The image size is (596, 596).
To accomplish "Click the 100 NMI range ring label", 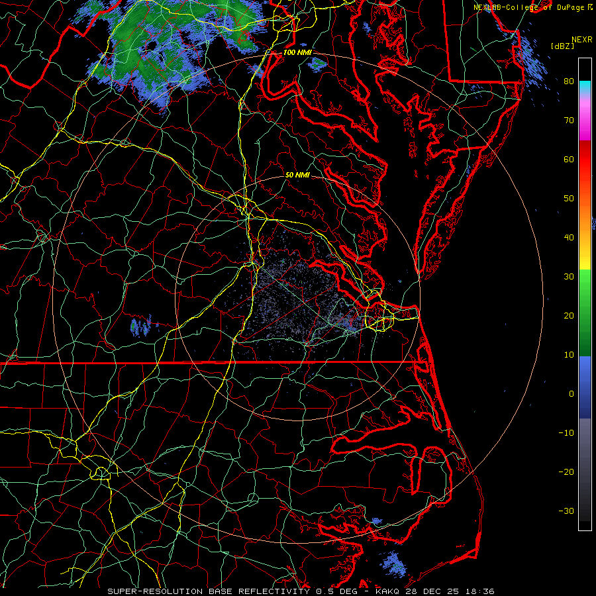I will tap(297, 52).
